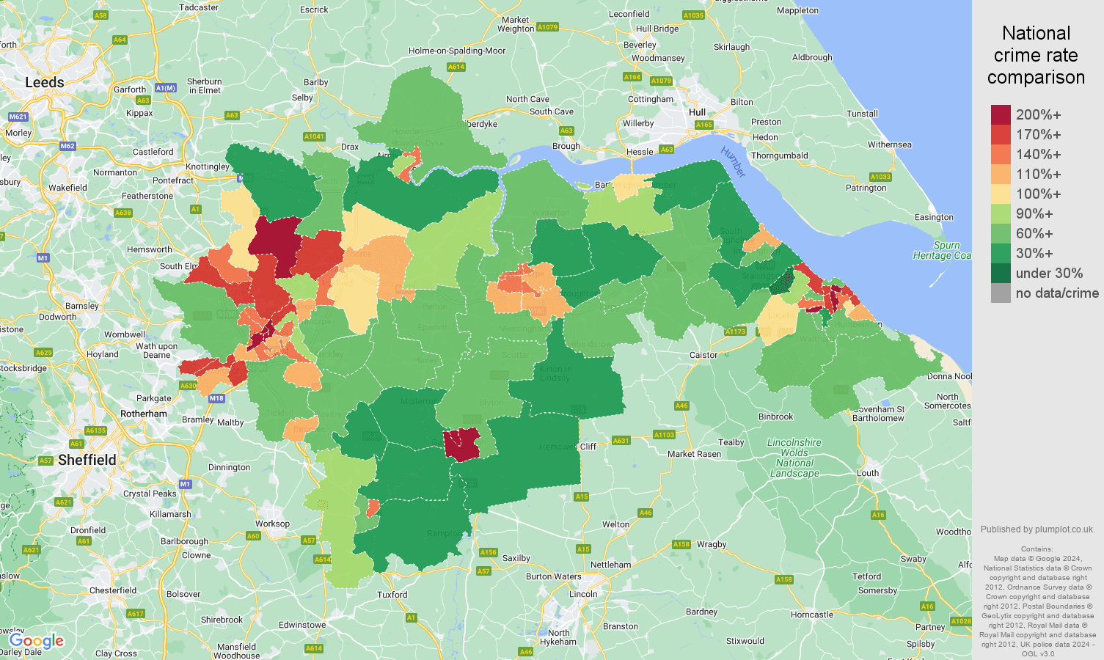This screenshot has height=660, width=1104.
Task: Click the 100%+ yellow legend swatch
Action: tap(1001, 194)
